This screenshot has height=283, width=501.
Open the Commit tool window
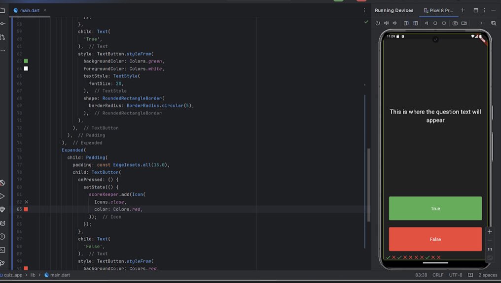click(x=2, y=24)
